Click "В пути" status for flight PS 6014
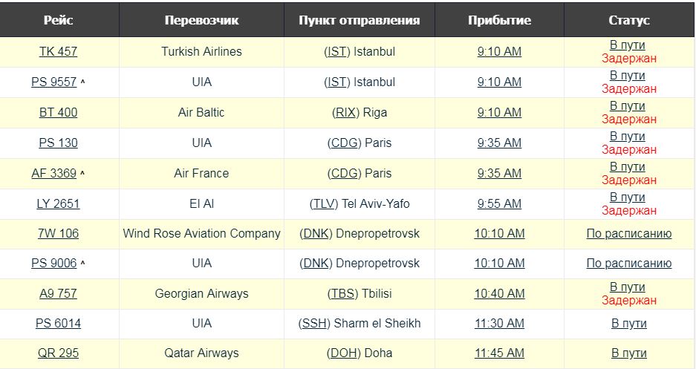Screen dimensions: 696x369 [x=628, y=323]
